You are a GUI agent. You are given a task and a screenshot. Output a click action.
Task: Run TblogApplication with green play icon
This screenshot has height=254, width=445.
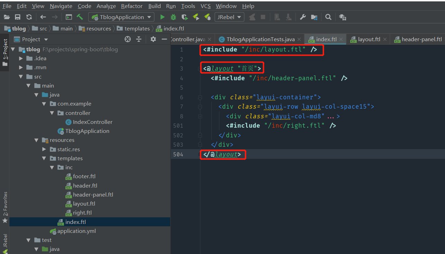click(162, 17)
